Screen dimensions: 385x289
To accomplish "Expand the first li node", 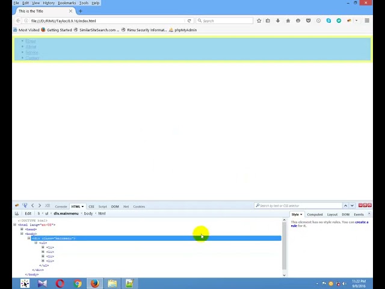I will 43,247.
